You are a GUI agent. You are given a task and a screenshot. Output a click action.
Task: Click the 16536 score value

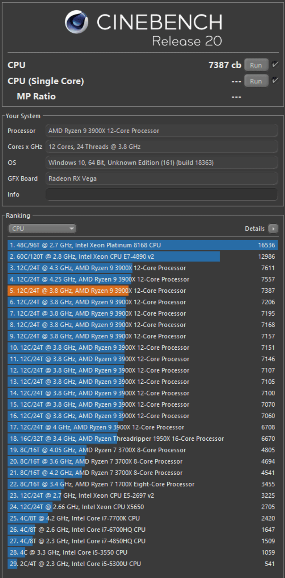tap(266, 245)
